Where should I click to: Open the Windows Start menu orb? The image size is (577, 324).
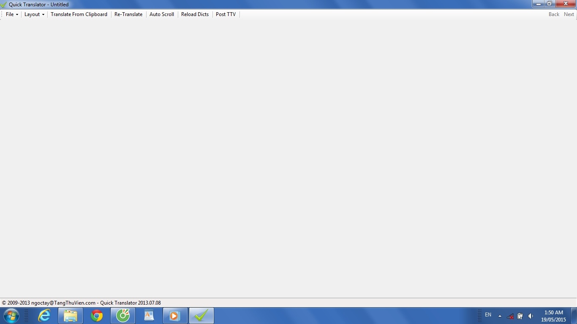tap(11, 316)
